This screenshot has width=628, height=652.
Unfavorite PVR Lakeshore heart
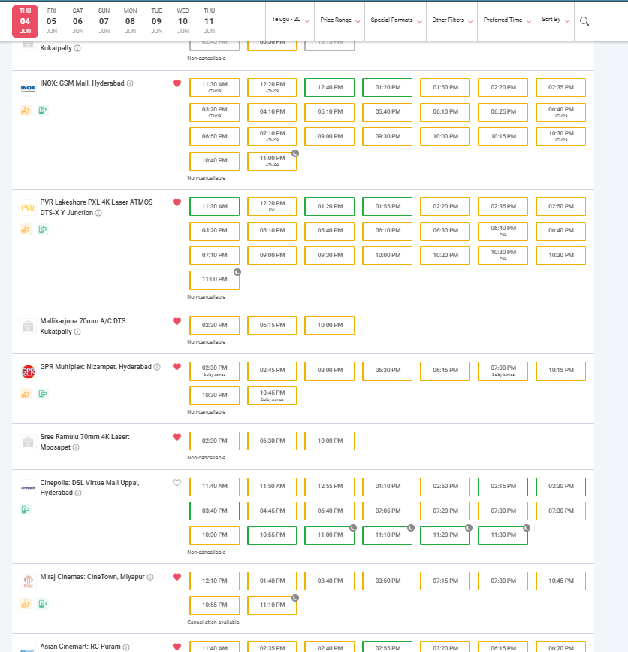(x=177, y=202)
